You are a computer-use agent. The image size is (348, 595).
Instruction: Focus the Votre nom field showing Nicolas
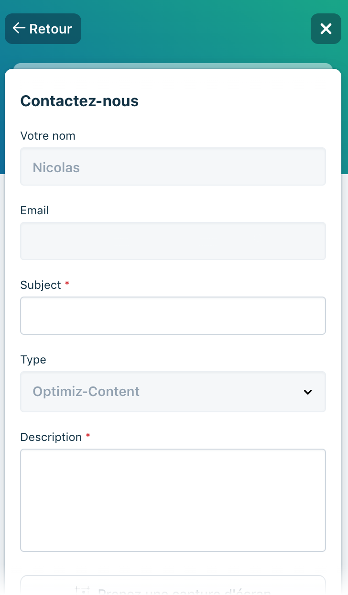[173, 167]
